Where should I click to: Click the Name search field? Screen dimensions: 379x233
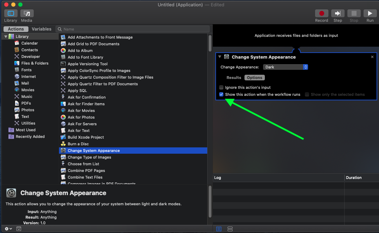(133, 29)
